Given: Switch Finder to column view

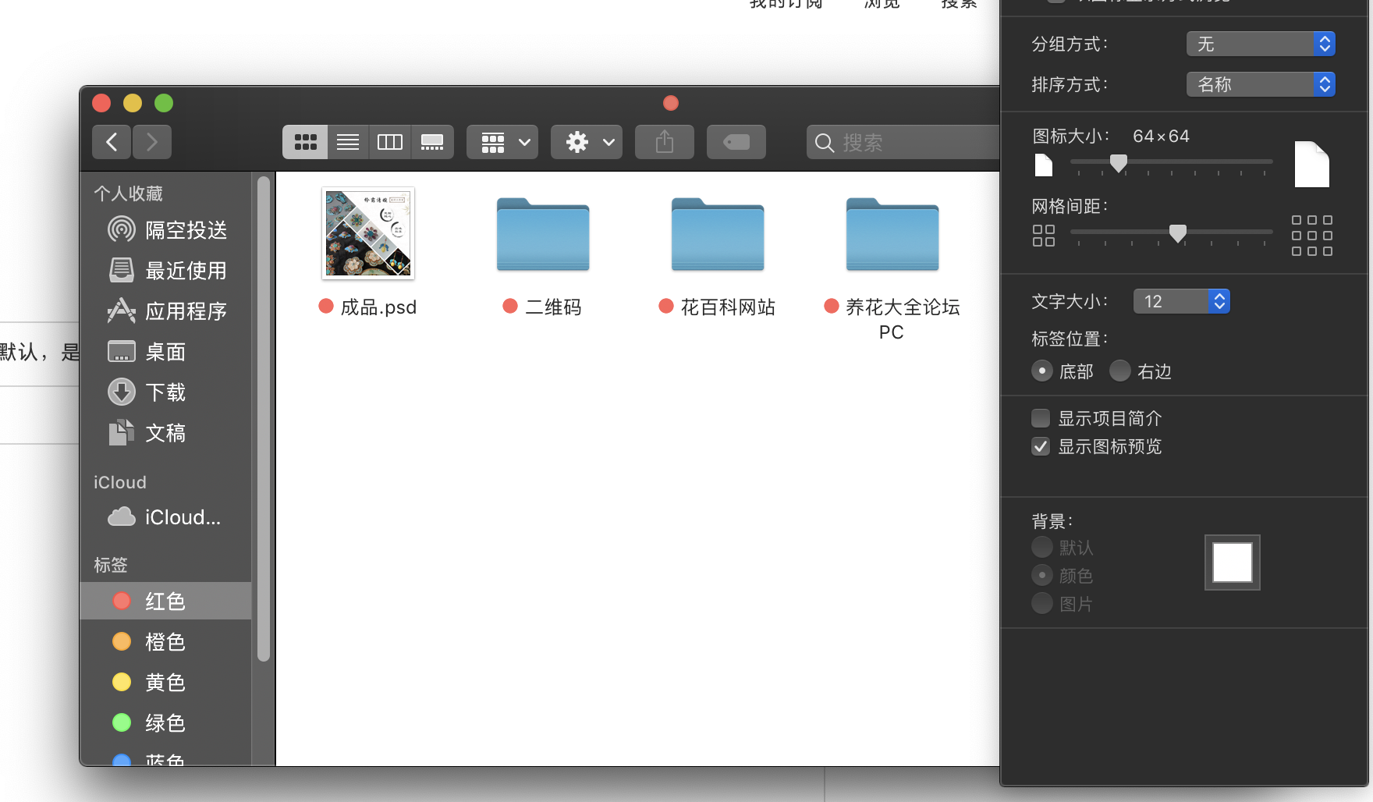Looking at the screenshot, I should 390,142.
